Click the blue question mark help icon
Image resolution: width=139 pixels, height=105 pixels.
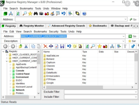coord(84,14)
